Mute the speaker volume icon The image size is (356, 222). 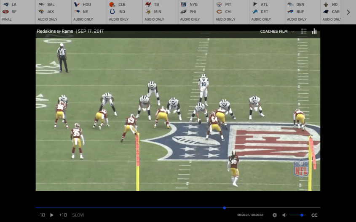pos(284,215)
